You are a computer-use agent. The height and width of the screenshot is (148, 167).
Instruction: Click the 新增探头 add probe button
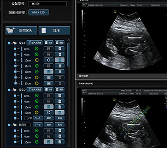coord(21,30)
